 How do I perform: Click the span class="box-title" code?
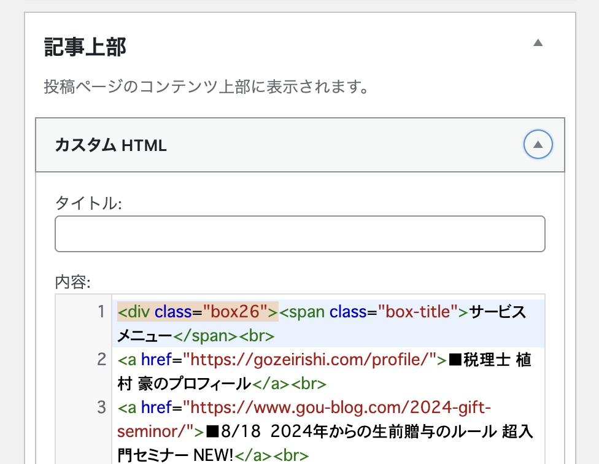point(374,312)
